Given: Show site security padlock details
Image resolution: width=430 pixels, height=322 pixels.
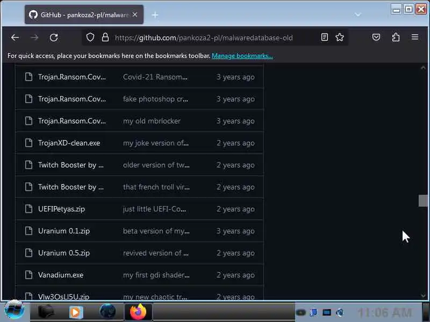Looking at the screenshot, I should [105, 37].
